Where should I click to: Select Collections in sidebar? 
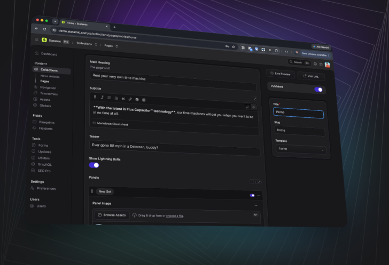[x=52, y=70]
